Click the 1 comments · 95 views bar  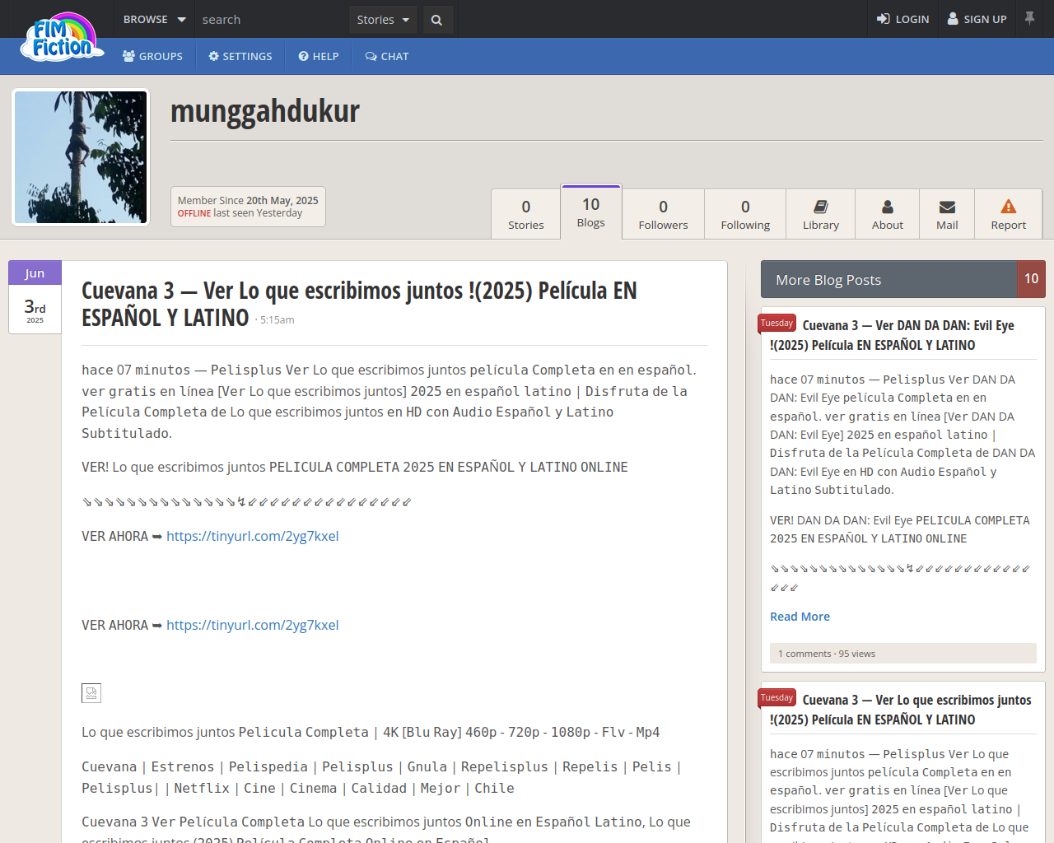pos(903,654)
